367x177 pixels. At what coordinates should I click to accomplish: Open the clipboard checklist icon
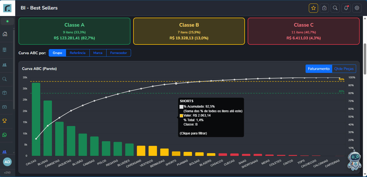coord(324,8)
